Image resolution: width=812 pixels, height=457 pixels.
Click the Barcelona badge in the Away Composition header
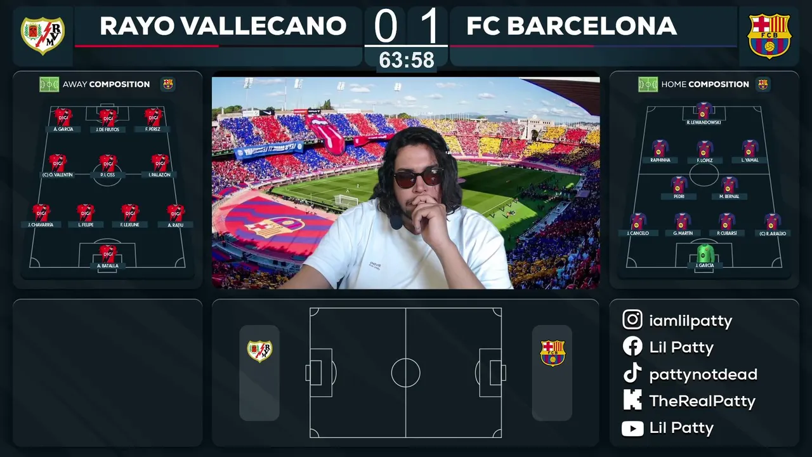[167, 84]
